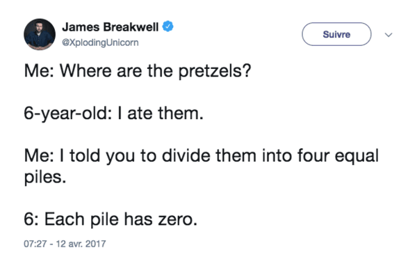Viewport: 417px width, 257px height.
Task: Click the word "pretzels?" in tweet
Action: pos(215,72)
